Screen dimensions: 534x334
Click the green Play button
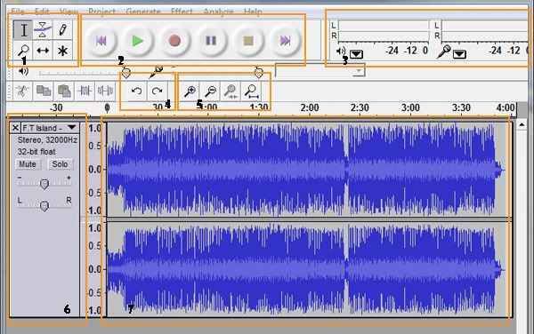tap(138, 41)
